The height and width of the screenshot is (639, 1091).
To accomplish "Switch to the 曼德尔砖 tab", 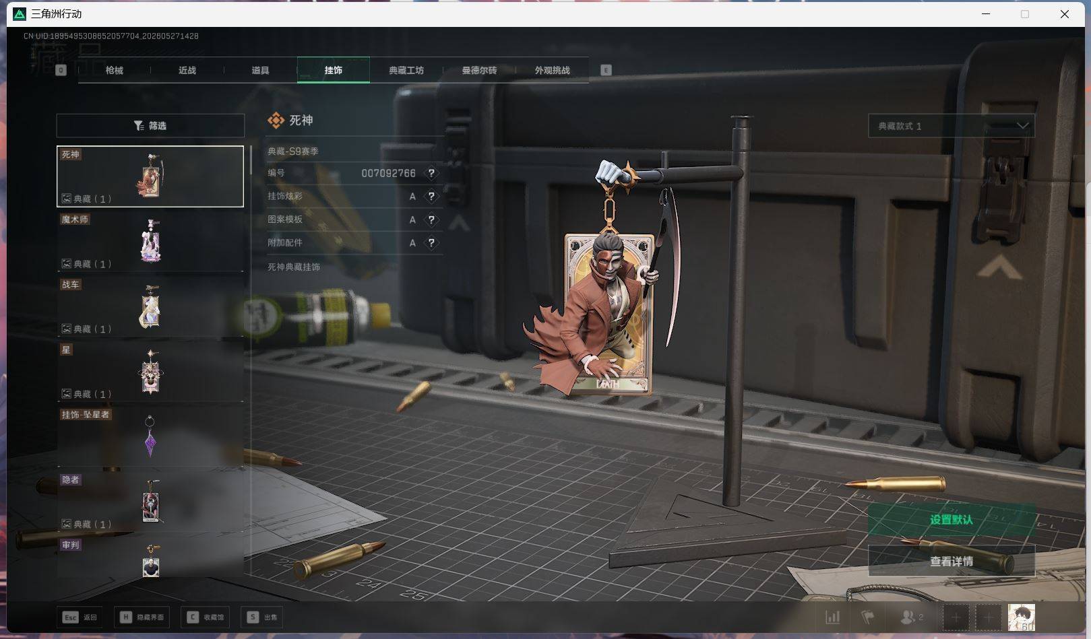I will point(479,70).
